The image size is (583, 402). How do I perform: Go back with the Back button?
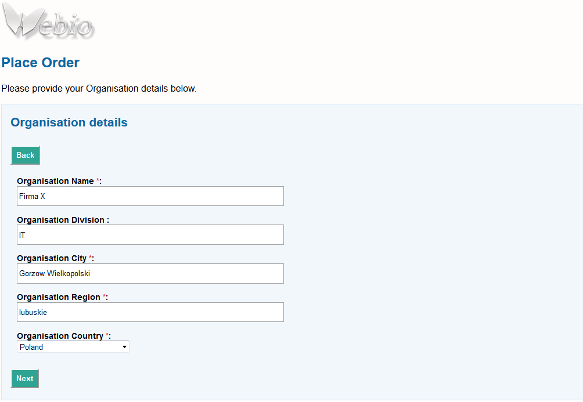(26, 155)
